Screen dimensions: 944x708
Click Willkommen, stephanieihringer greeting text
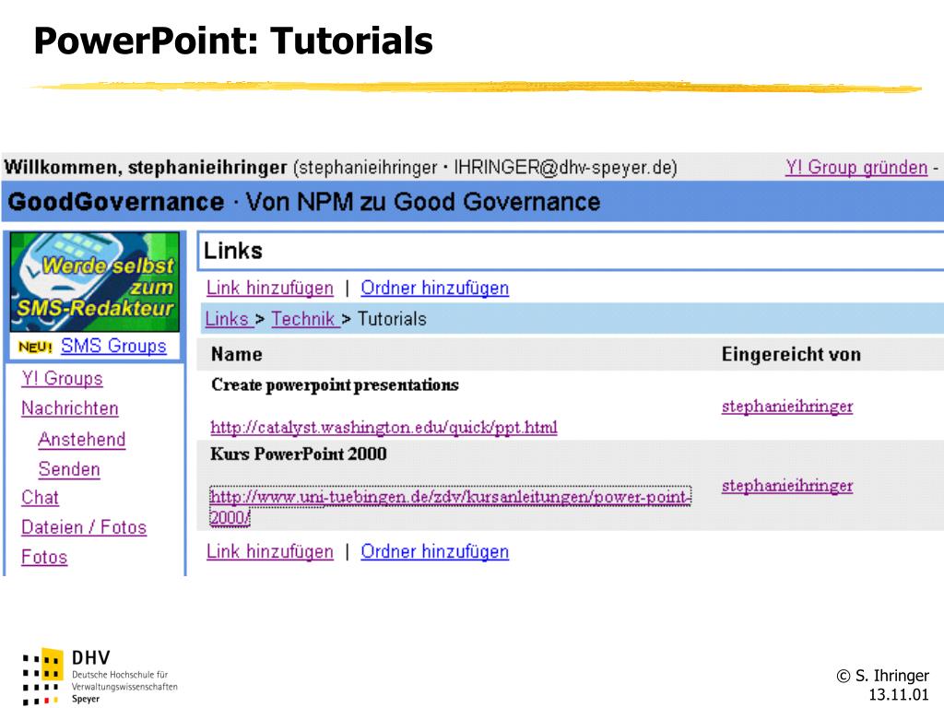click(146, 168)
